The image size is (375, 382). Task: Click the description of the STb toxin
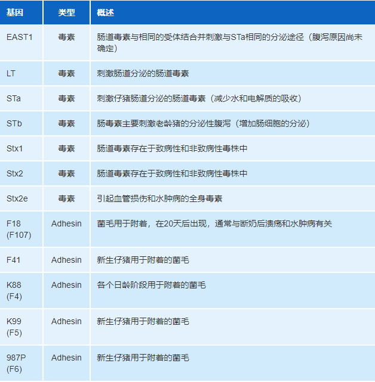(204, 124)
